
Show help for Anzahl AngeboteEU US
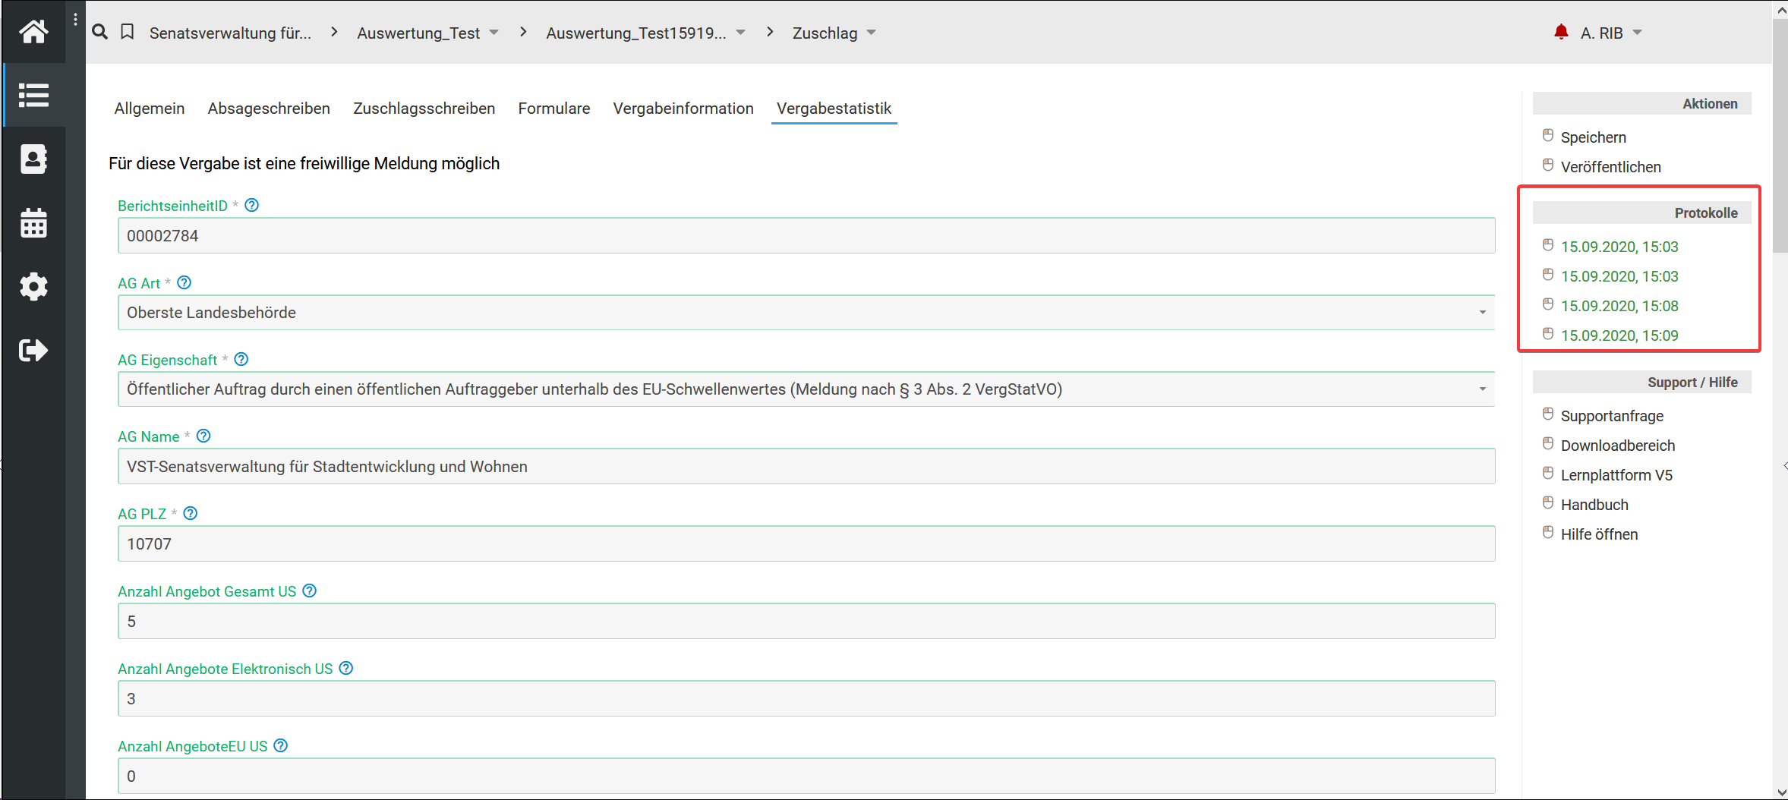tap(281, 745)
